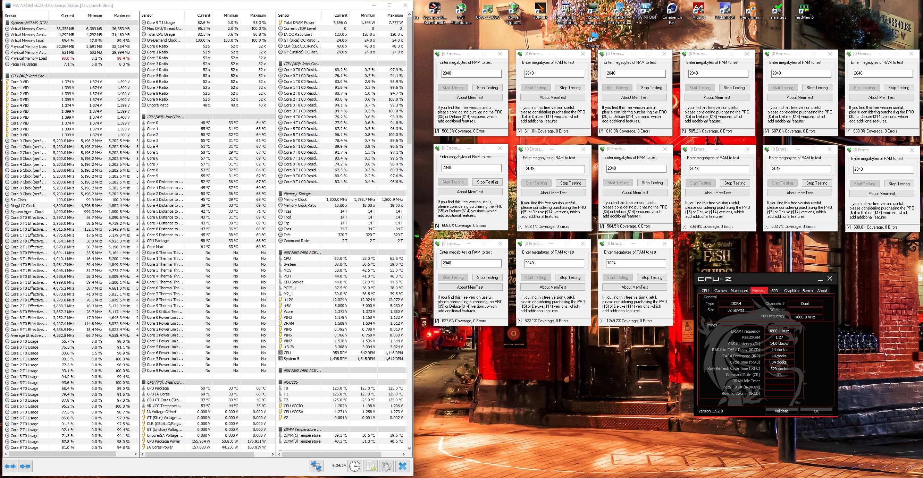Image resolution: width=923 pixels, height=478 pixels.
Task: Reset the elapsed time clock icon
Action: (355, 466)
